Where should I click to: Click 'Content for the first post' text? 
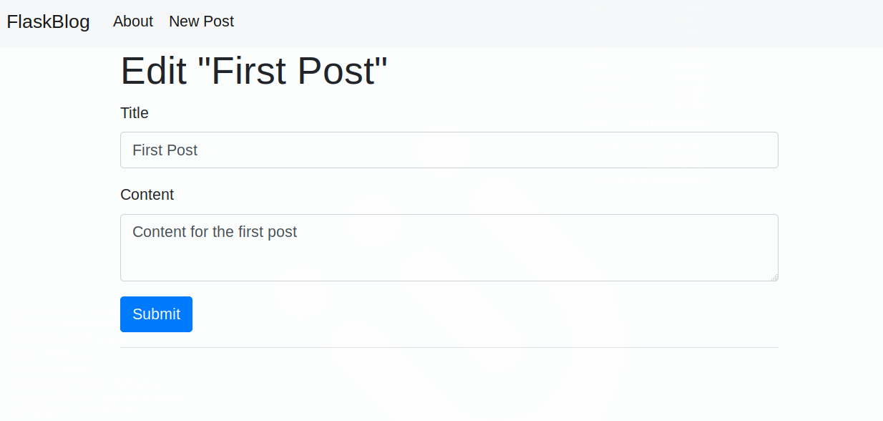215,232
